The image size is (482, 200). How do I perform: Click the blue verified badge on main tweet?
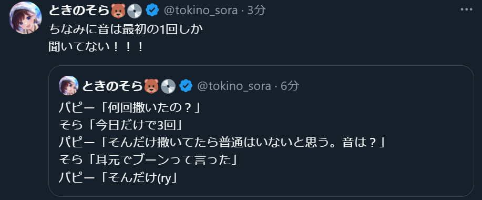[152, 11]
